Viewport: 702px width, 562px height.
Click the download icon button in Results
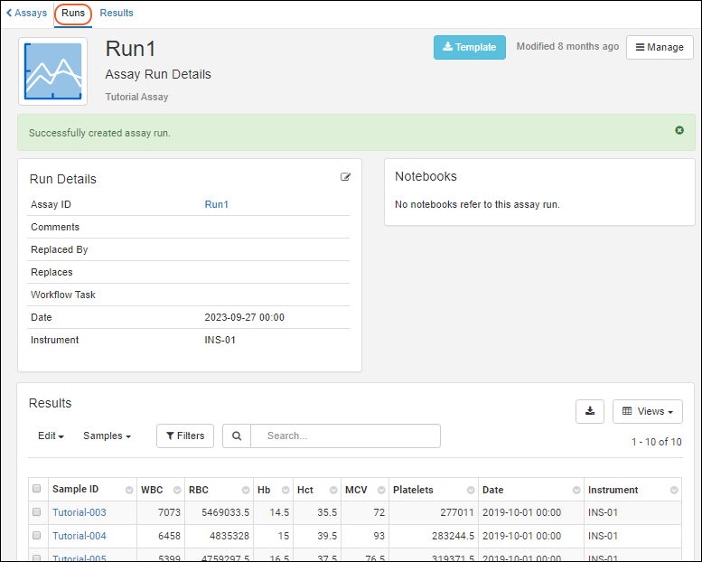pos(590,411)
